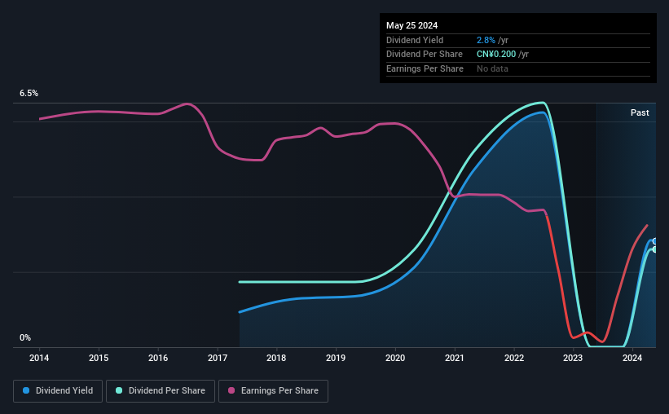Viewport: 669px width, 414px height.
Task: Click the blue Dividend Yield endpoint marker
Action: point(654,241)
